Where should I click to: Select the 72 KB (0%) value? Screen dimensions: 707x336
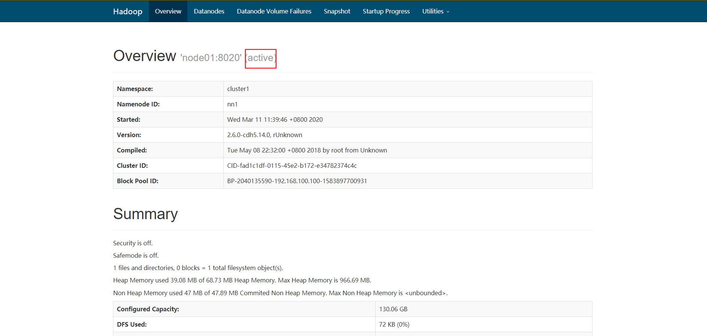(394, 324)
